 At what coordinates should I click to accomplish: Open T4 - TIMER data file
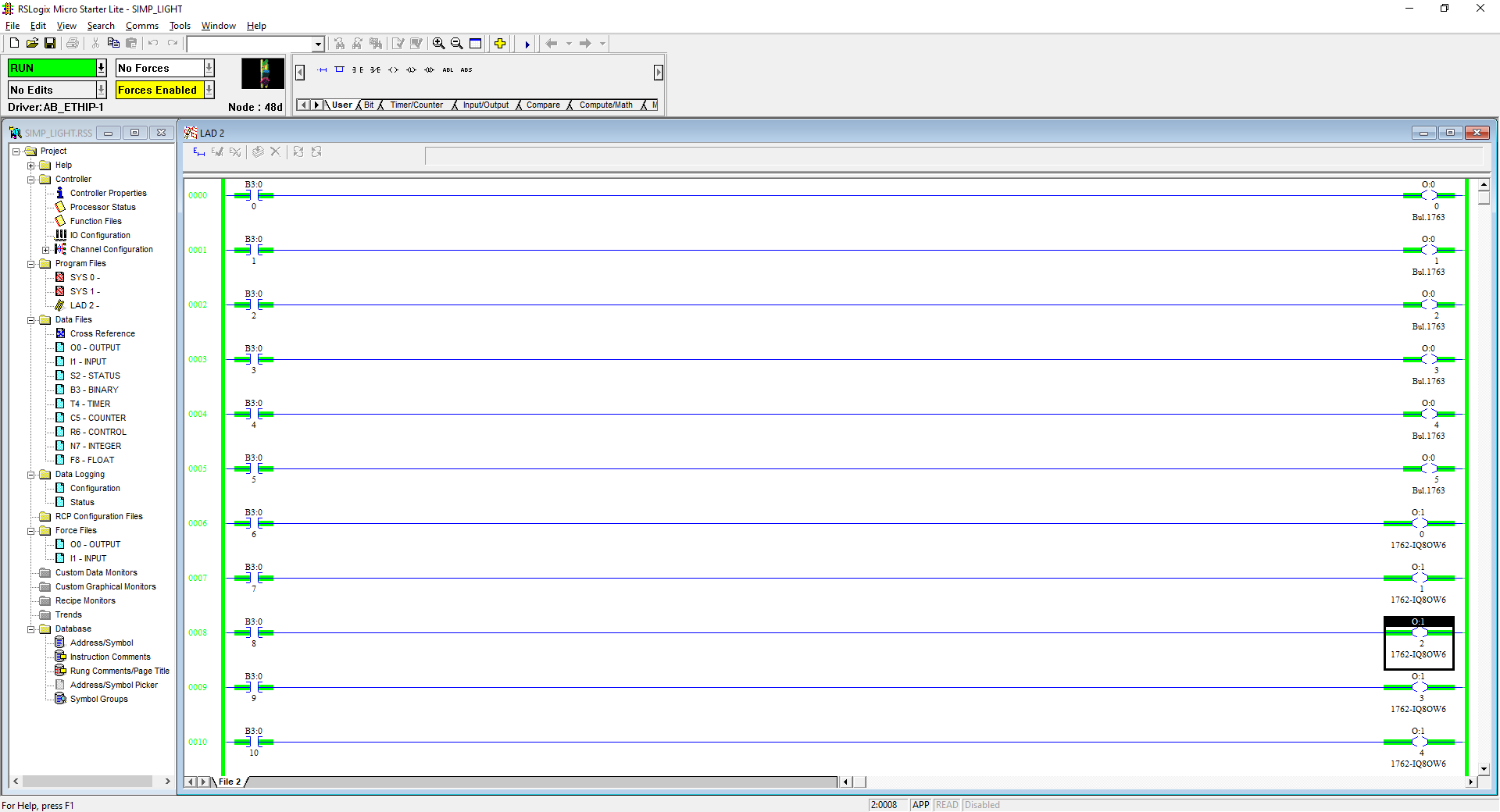[x=90, y=404]
